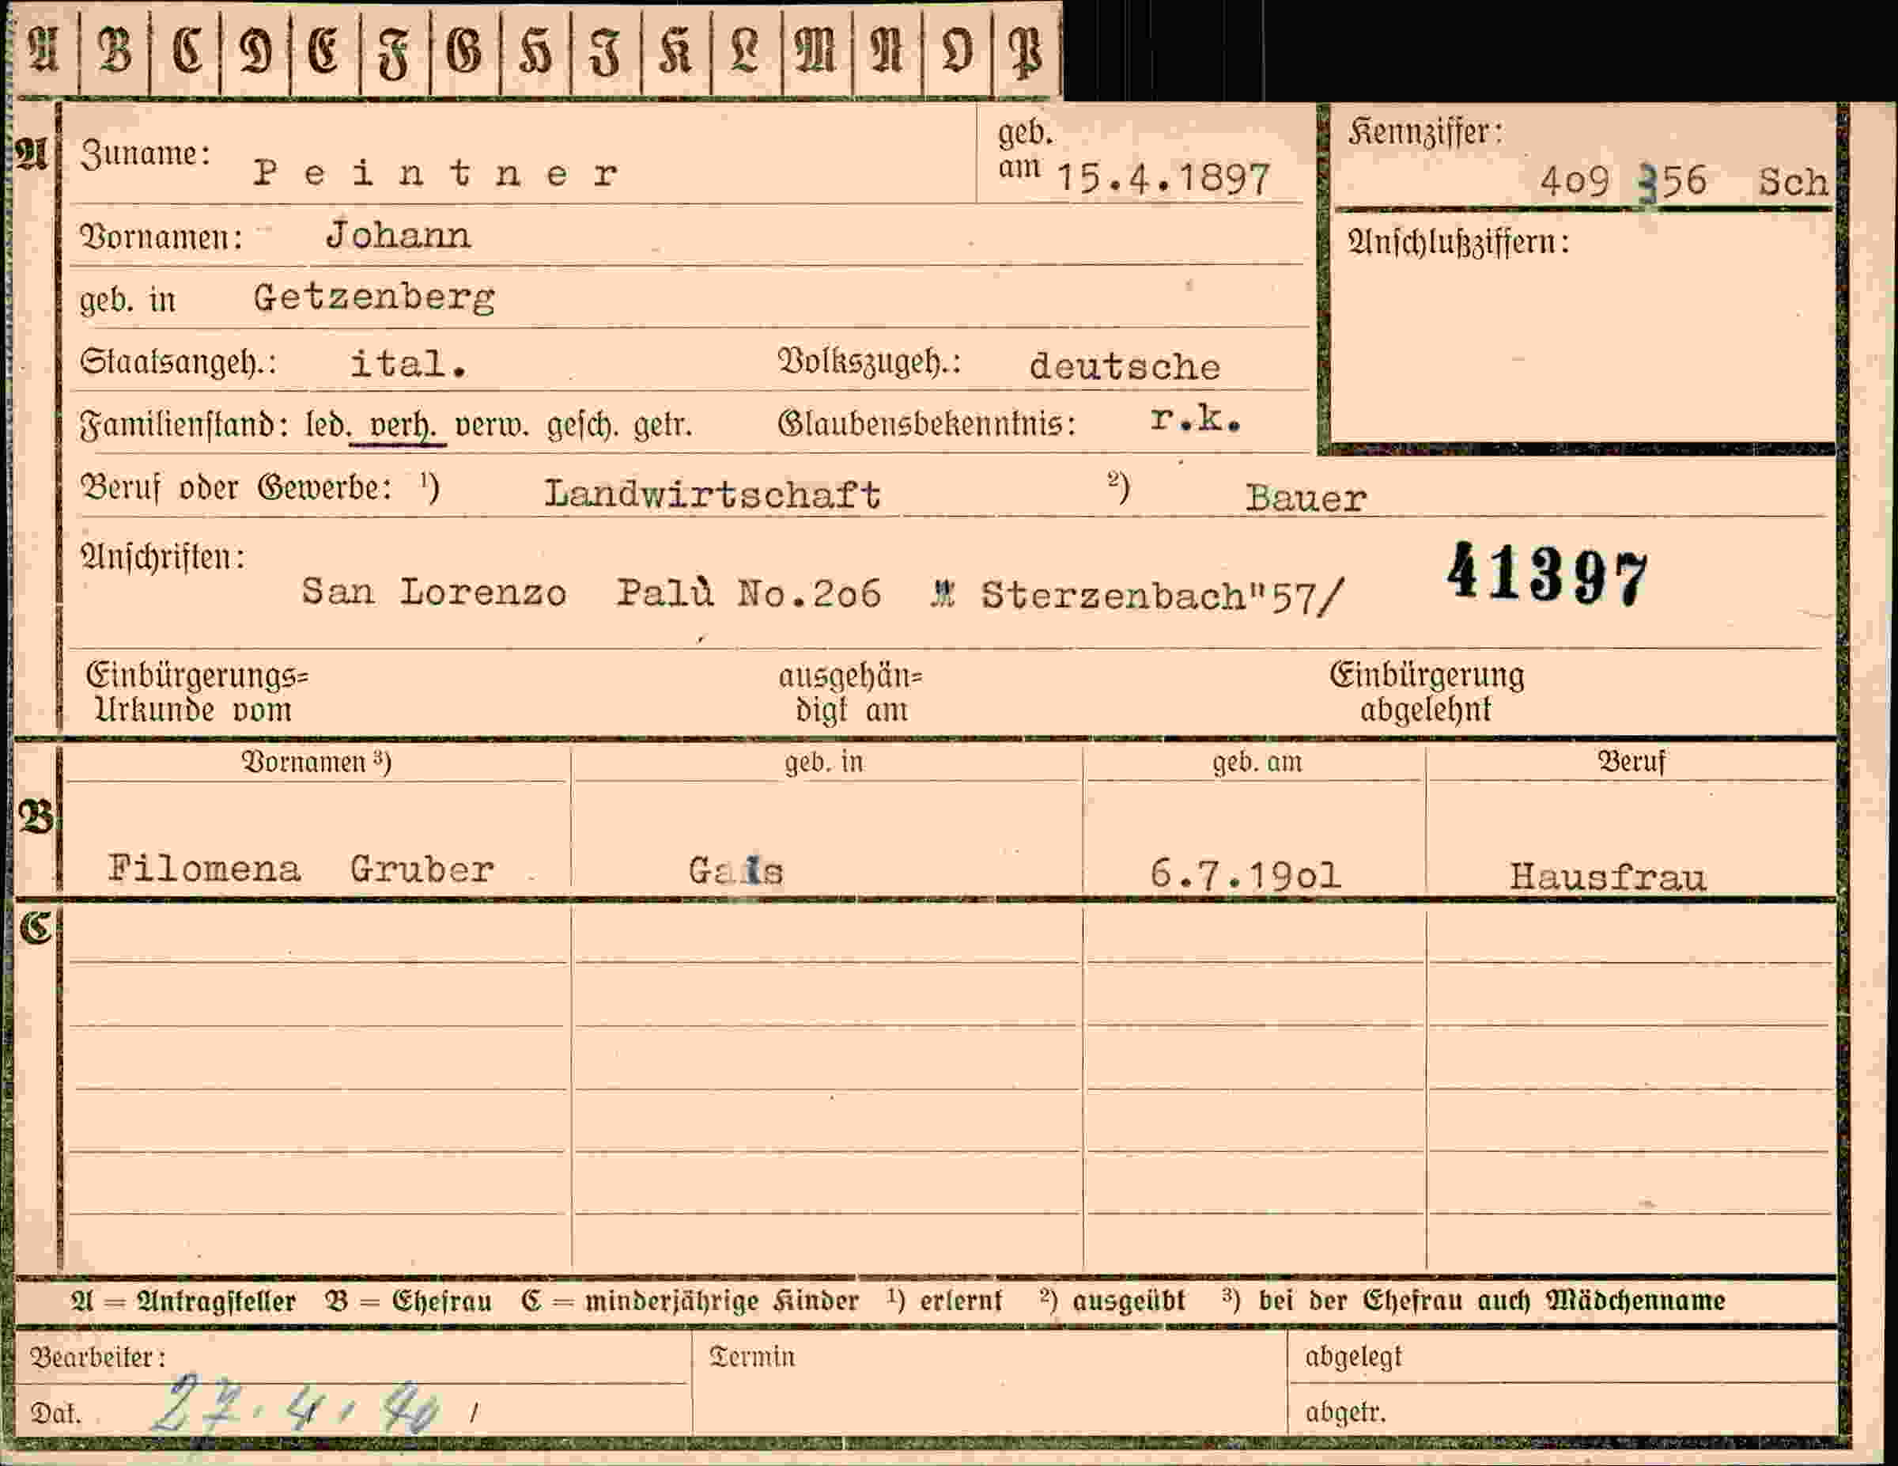Viewport: 1898px width, 1466px height.
Task: Click the "Sch" suffix in Kennziffer
Action: coord(1794,182)
